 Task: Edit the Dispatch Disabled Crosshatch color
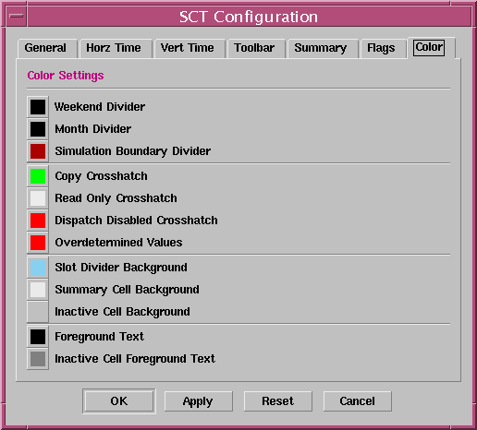(x=38, y=221)
